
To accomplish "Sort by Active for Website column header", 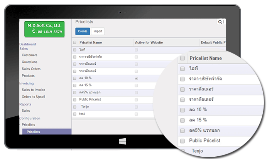I will click(149, 42).
